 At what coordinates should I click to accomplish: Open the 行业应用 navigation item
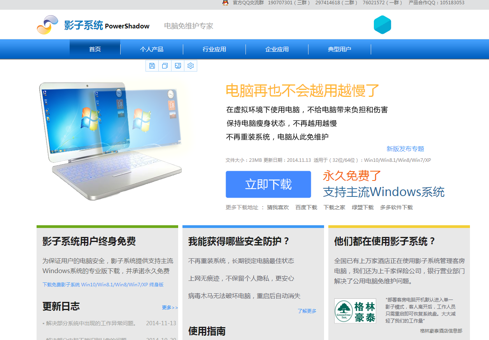tap(214, 49)
